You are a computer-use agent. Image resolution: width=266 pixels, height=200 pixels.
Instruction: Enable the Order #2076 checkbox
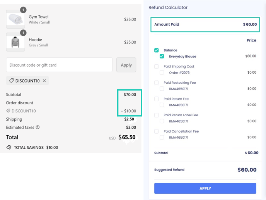tap(162, 72)
